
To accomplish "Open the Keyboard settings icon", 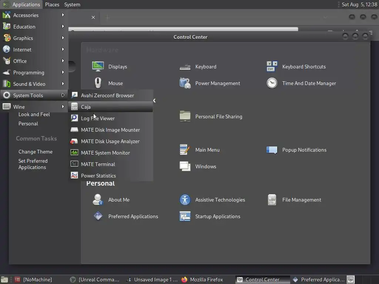I will coord(185,67).
